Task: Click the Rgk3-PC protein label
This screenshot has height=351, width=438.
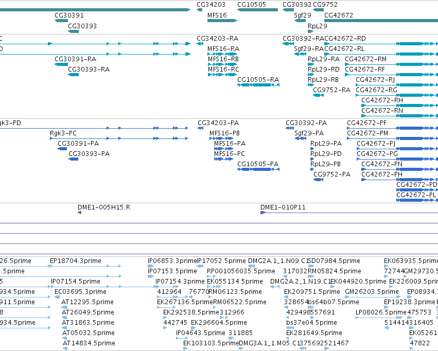Action: tap(63, 133)
